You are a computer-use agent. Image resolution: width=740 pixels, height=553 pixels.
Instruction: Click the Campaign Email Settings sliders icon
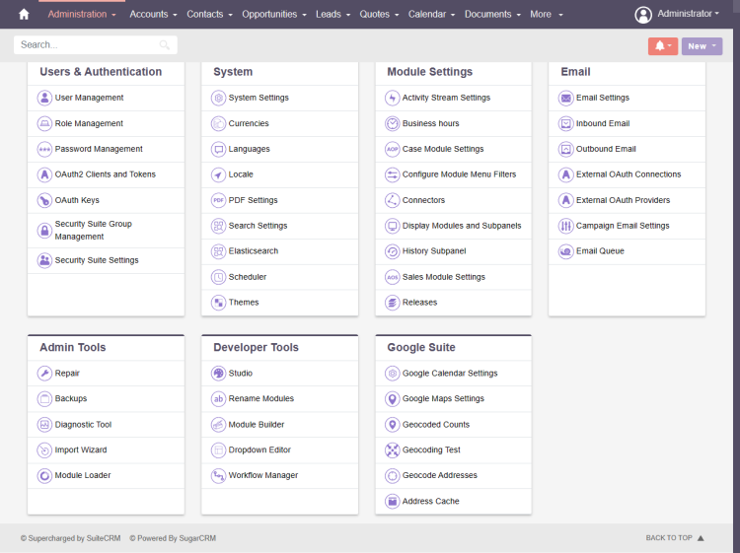pos(565,226)
